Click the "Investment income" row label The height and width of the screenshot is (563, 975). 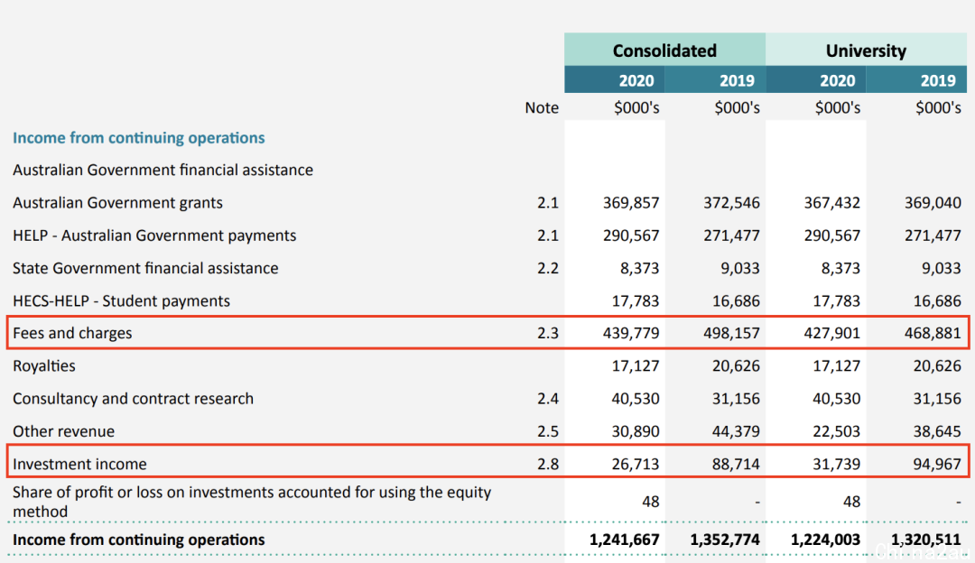[x=79, y=464]
